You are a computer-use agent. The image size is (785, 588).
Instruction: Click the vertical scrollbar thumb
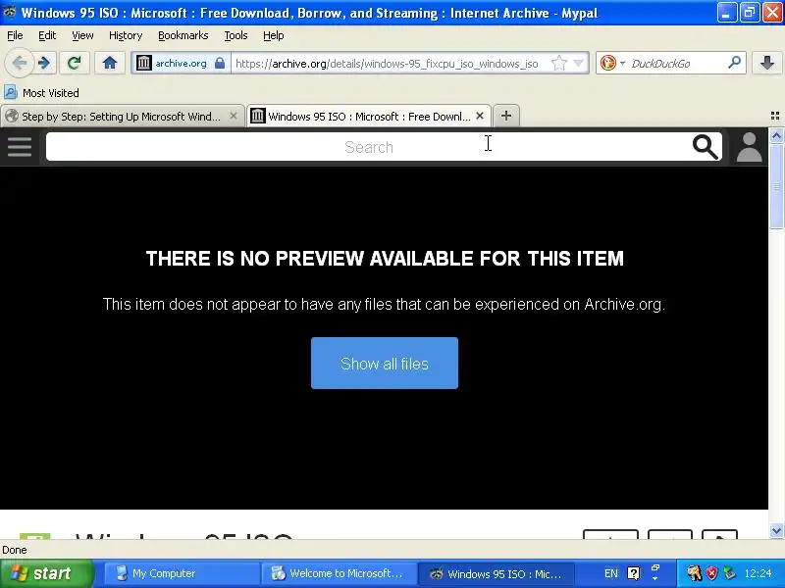pyautogui.click(x=776, y=186)
